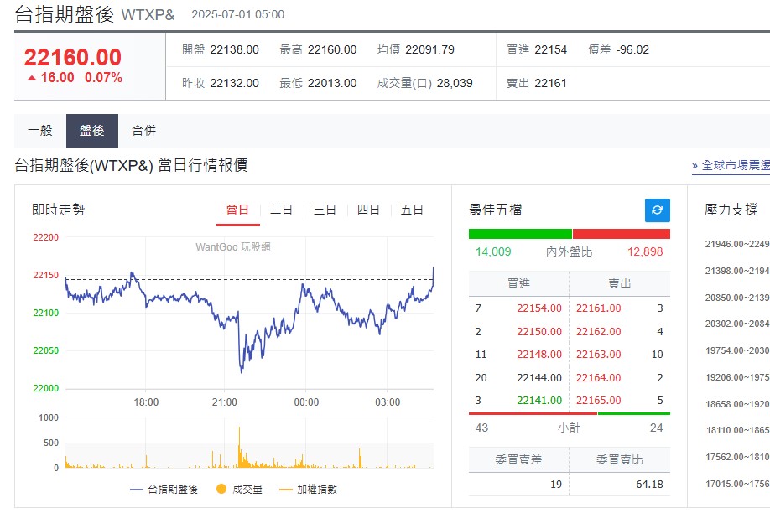The height and width of the screenshot is (513, 770).
Task: Click the 開盤 22138.00 value
Action: (234, 50)
